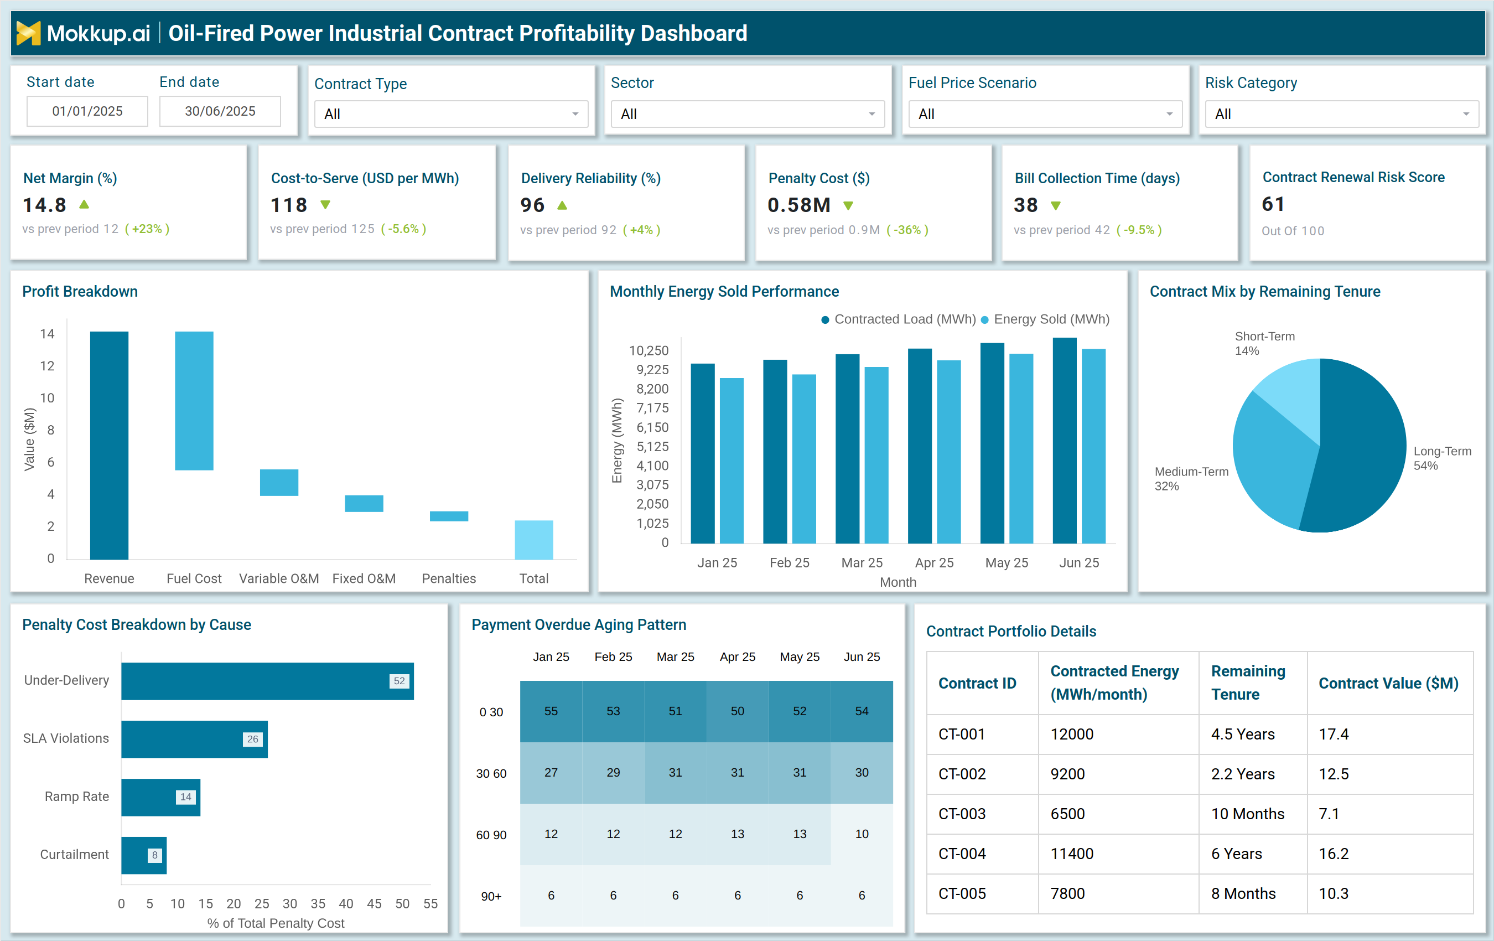Click heatmap cell 55 for Jan 25
The height and width of the screenshot is (941, 1494).
click(551, 711)
